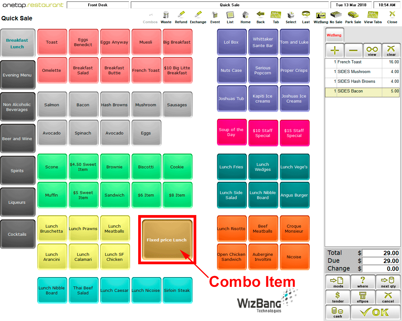The width and height of the screenshot is (402, 321).
Task: Add Thai Beef Salad to the order
Action: 83,290
